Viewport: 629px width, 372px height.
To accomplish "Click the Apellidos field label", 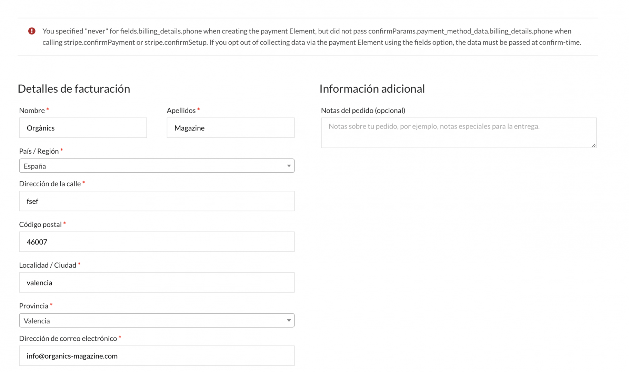I will (181, 110).
